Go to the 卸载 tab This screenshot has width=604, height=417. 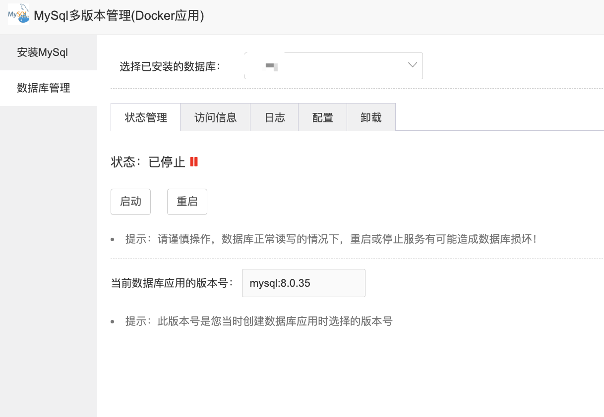[371, 117]
